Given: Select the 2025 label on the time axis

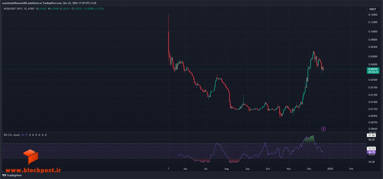Looking at the screenshot, I should 330,169.
